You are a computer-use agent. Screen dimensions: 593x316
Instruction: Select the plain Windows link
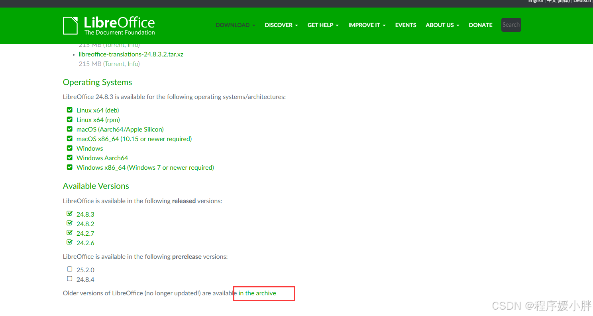click(90, 148)
